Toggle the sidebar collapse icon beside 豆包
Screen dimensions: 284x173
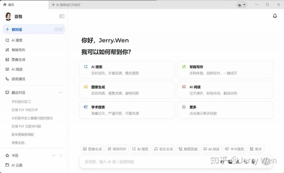pos(62,16)
